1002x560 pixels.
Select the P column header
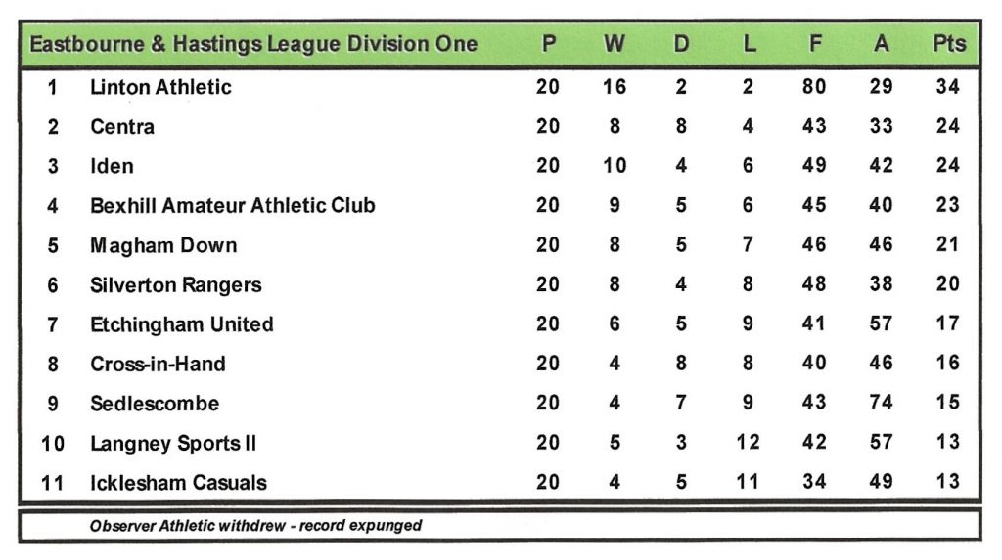click(548, 44)
